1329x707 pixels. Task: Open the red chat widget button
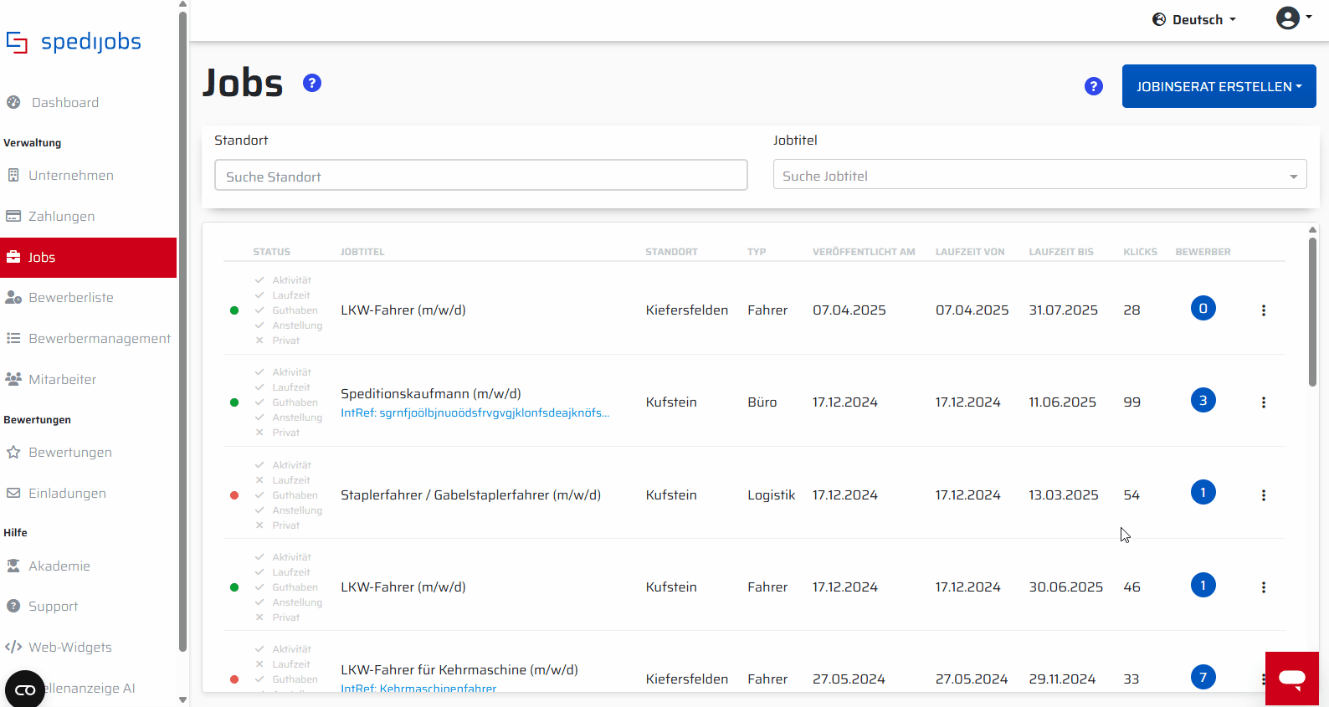[1292, 679]
